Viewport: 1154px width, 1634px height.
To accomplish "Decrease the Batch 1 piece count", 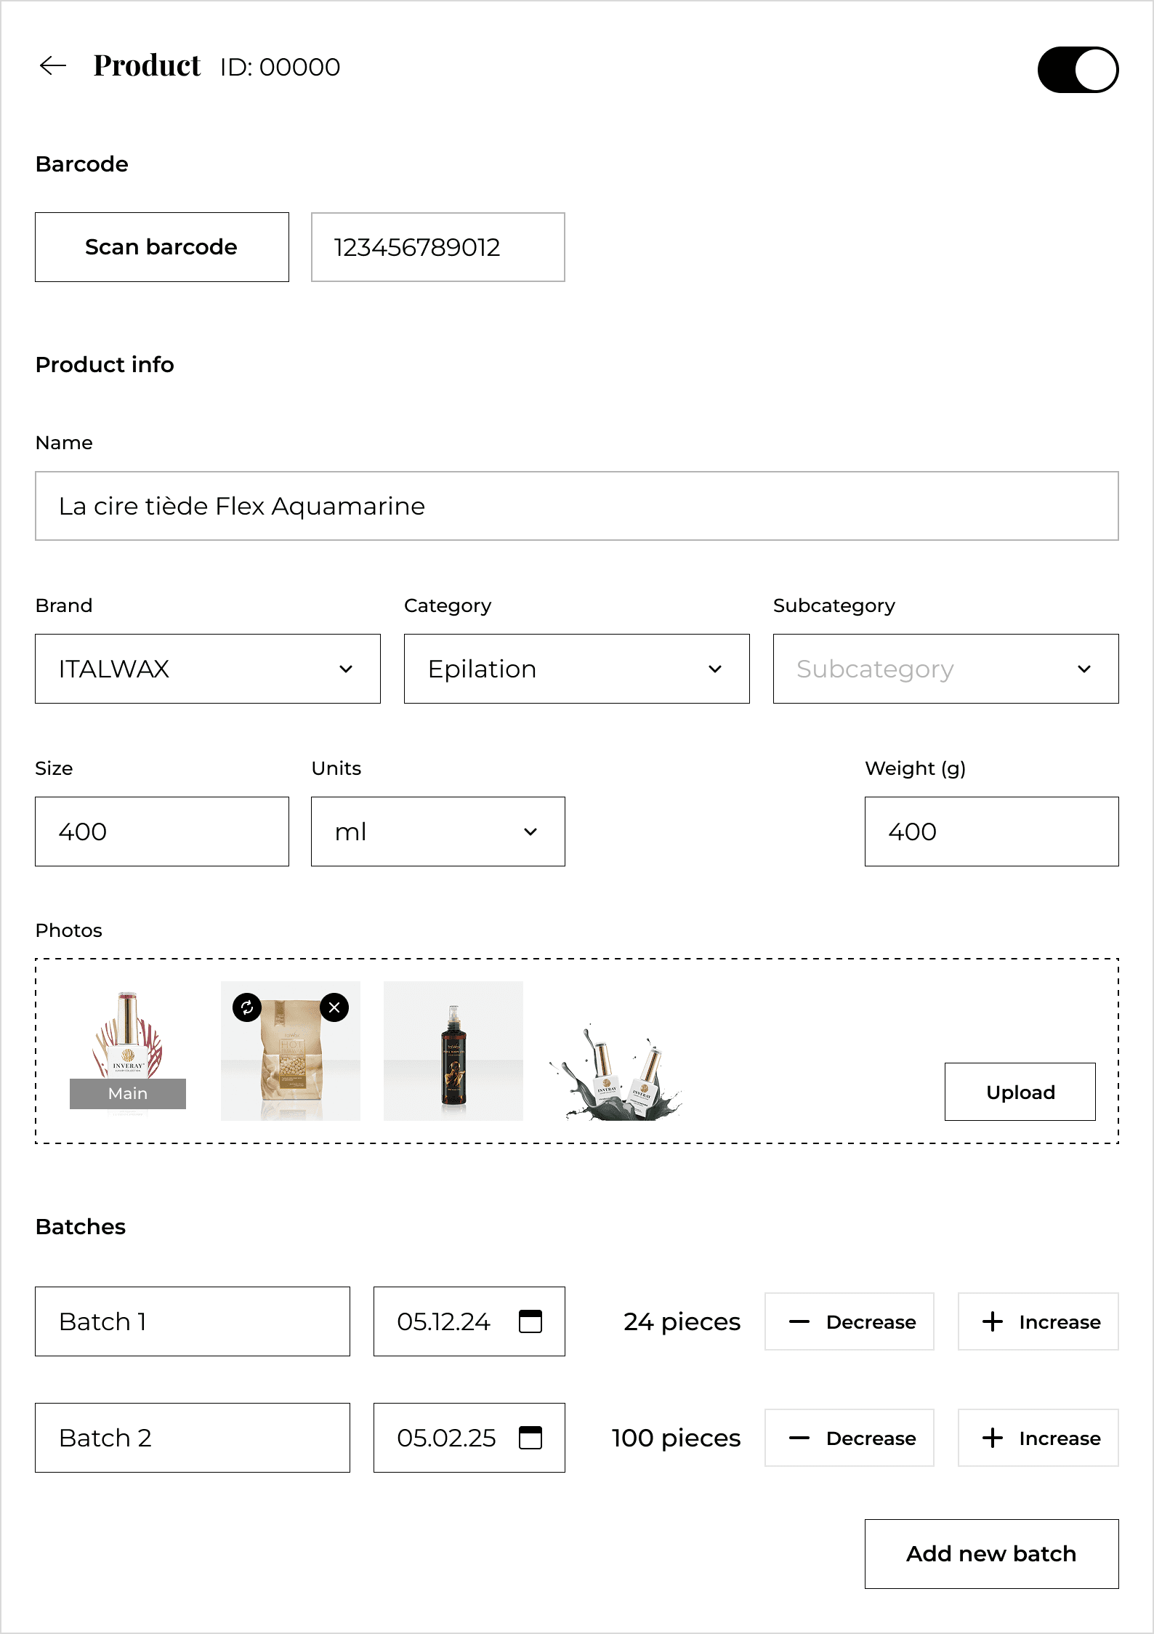I will point(849,1321).
